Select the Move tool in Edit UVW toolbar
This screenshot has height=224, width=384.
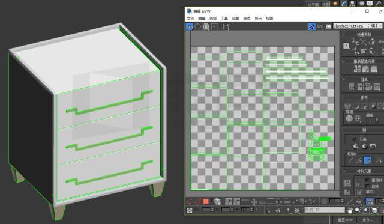click(190, 26)
